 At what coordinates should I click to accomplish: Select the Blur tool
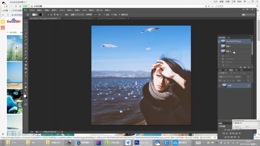click(26, 65)
